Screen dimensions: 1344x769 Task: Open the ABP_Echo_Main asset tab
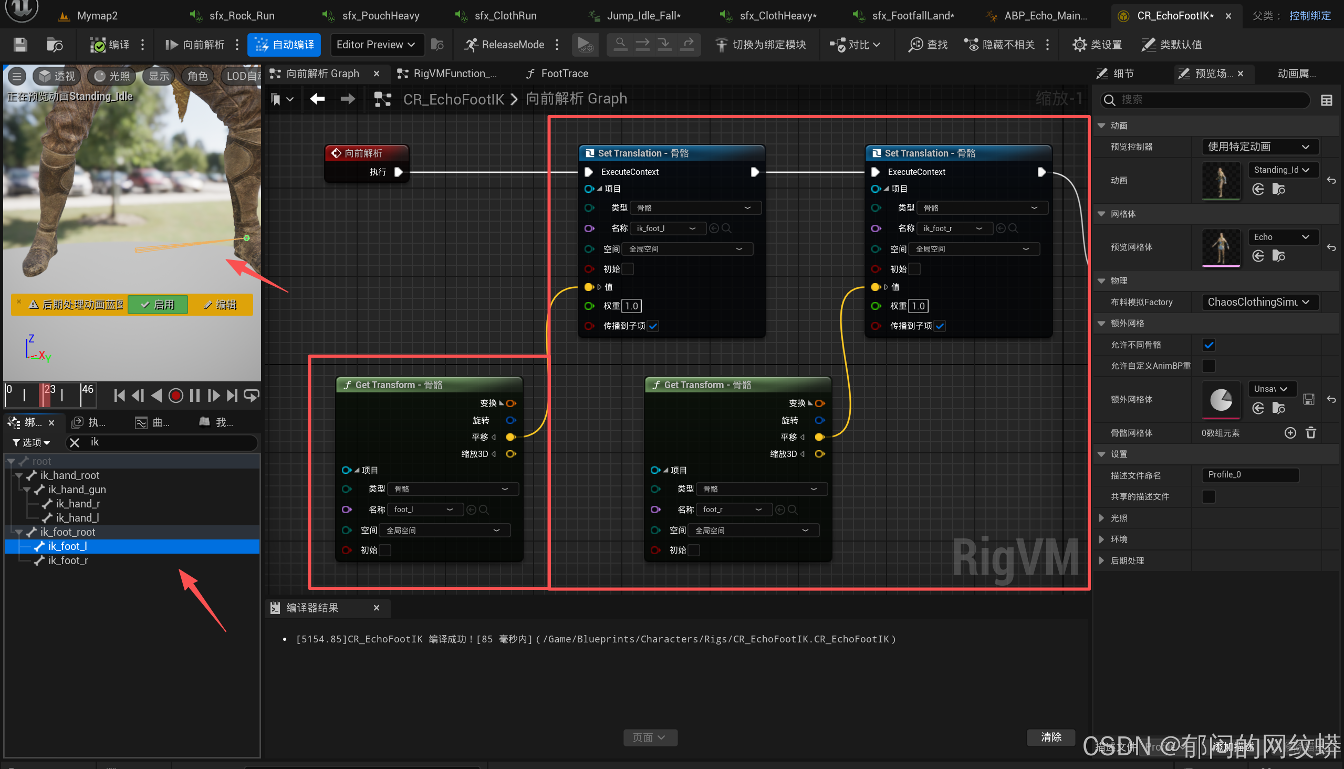tap(1045, 15)
